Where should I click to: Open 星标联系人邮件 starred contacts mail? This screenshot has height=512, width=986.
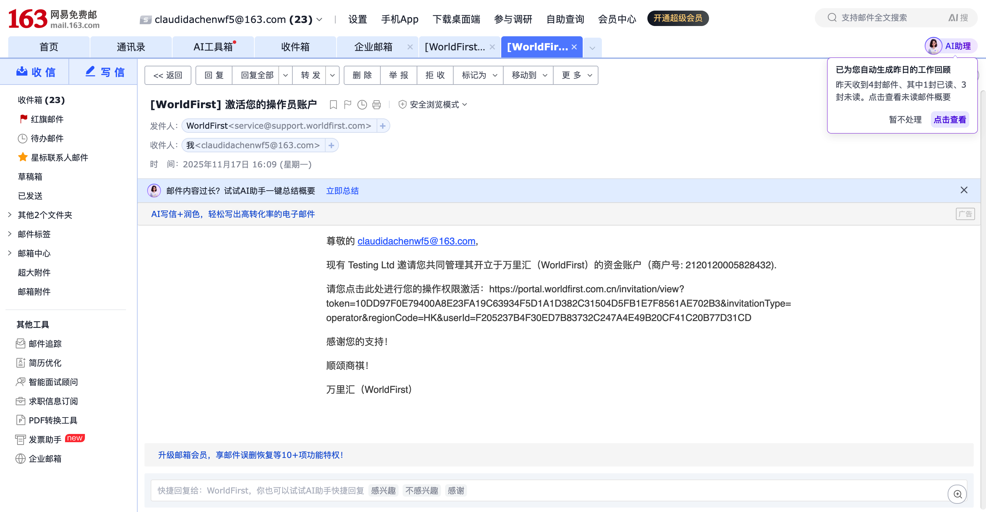coord(53,157)
